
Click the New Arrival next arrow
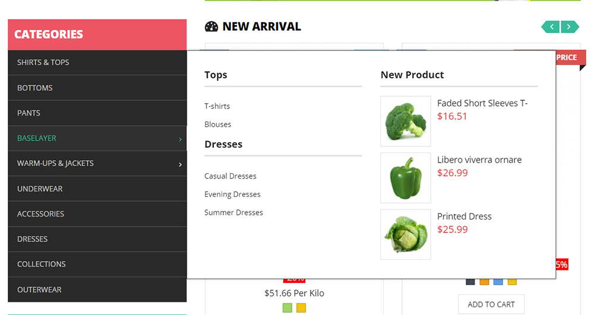570,27
